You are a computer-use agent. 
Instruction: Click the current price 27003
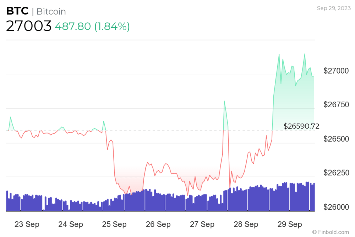click(x=29, y=26)
